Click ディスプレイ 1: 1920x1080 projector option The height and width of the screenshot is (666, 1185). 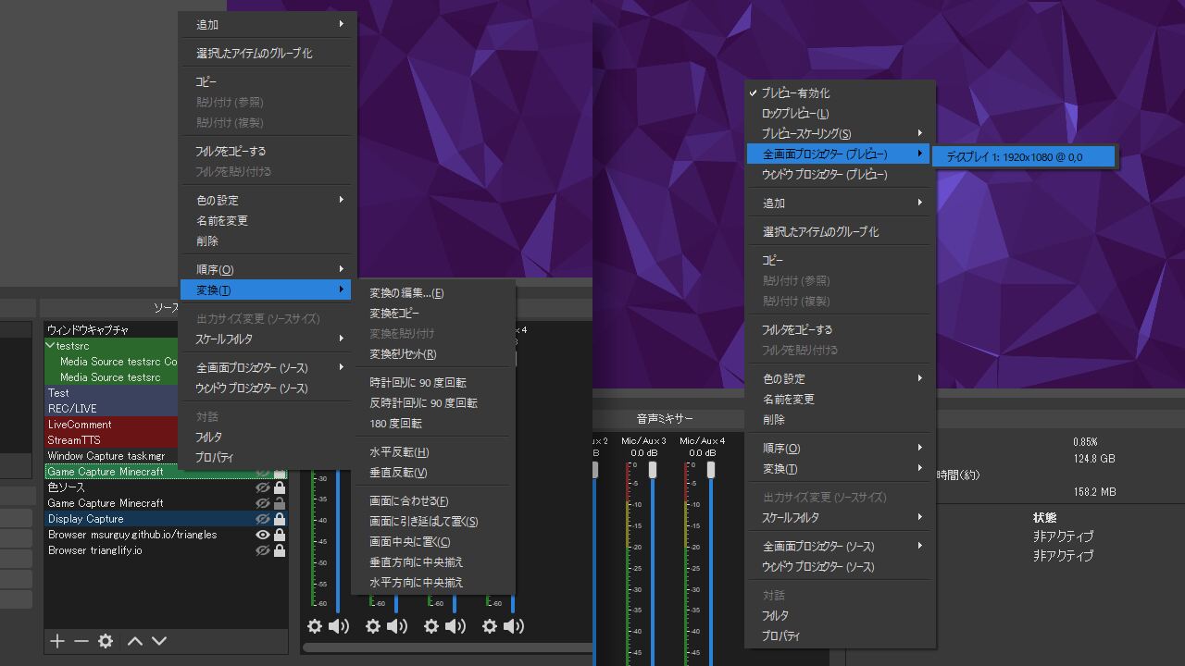pyautogui.click(x=1018, y=156)
